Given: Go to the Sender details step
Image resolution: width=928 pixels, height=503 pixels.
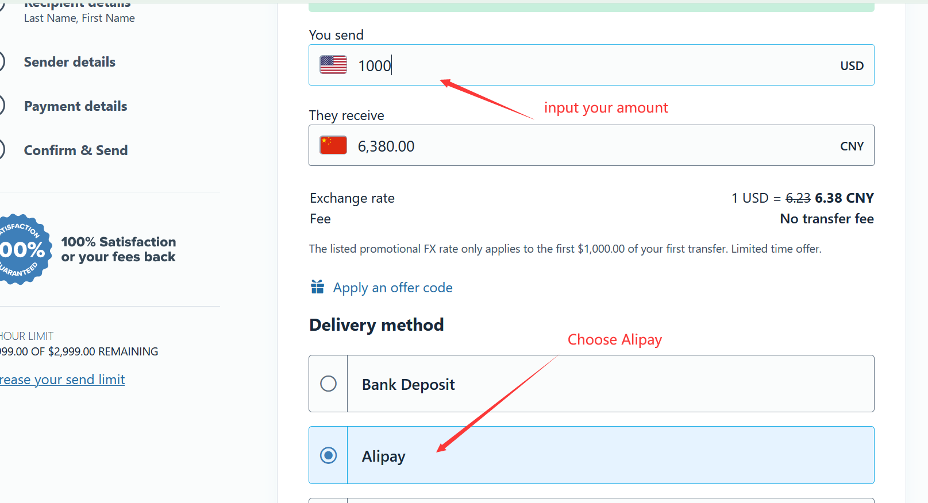Looking at the screenshot, I should click(x=70, y=61).
